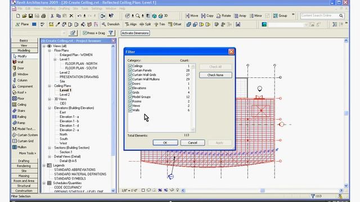Choose the Offset tool
Screen dimensions: 360x202
175,24
